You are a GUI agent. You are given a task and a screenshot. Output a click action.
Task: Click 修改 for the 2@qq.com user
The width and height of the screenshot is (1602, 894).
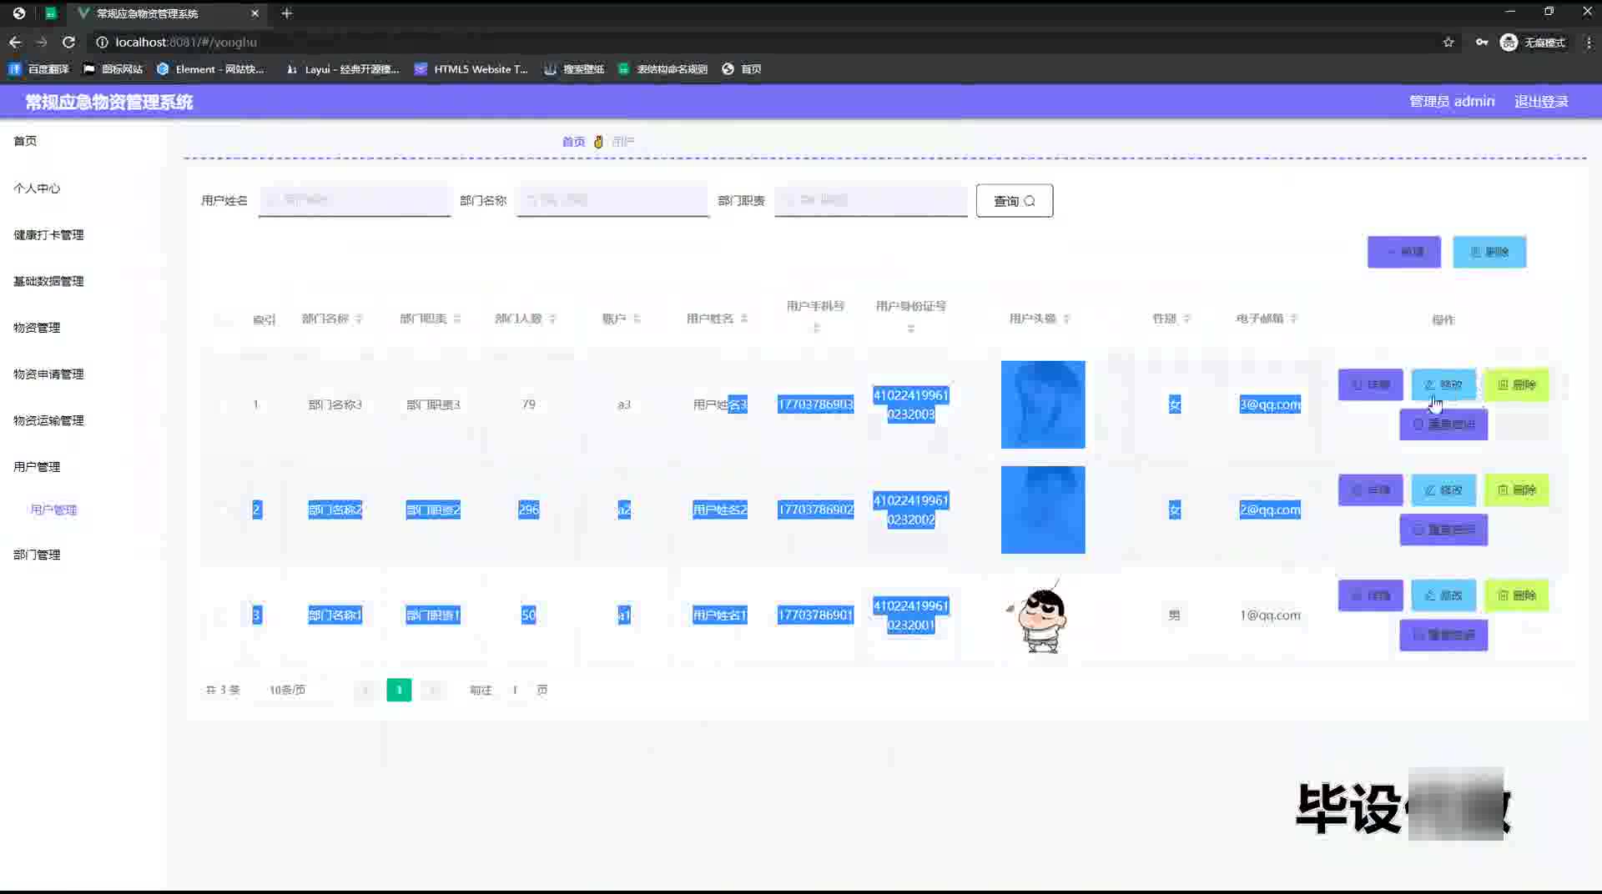click(x=1443, y=490)
